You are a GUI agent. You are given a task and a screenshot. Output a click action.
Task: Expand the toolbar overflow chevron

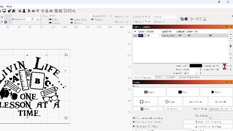[232, 16]
